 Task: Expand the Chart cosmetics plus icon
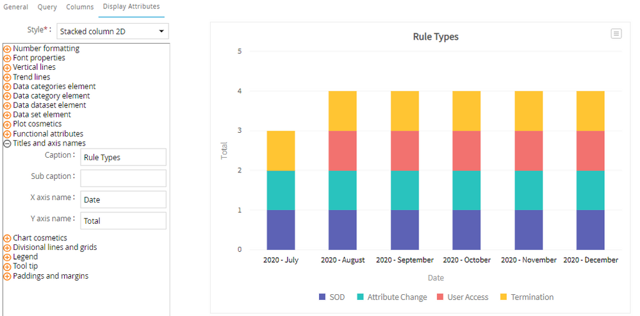point(8,238)
